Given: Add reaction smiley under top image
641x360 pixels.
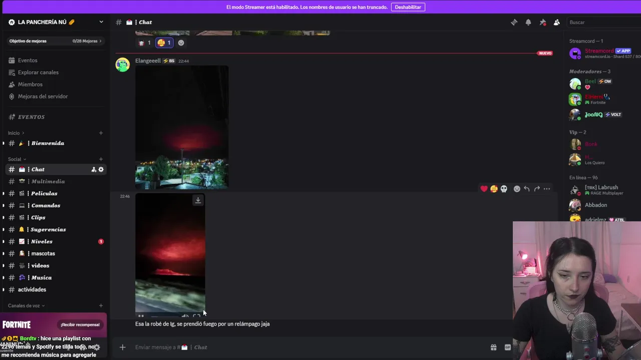Looking at the screenshot, I should pyautogui.click(x=181, y=43).
